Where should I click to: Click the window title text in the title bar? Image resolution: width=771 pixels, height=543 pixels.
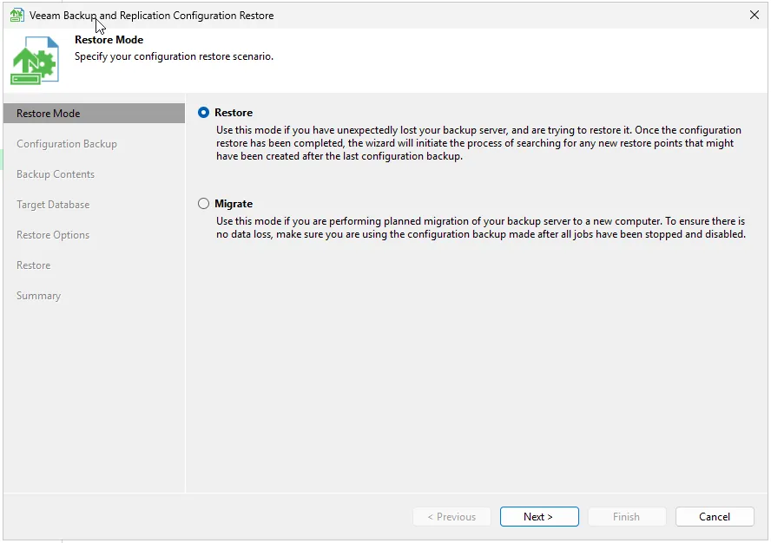(152, 16)
